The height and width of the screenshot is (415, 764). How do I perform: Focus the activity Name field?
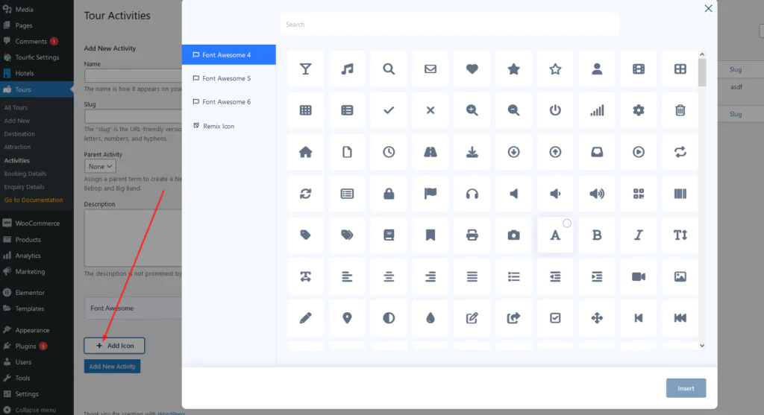coord(133,75)
